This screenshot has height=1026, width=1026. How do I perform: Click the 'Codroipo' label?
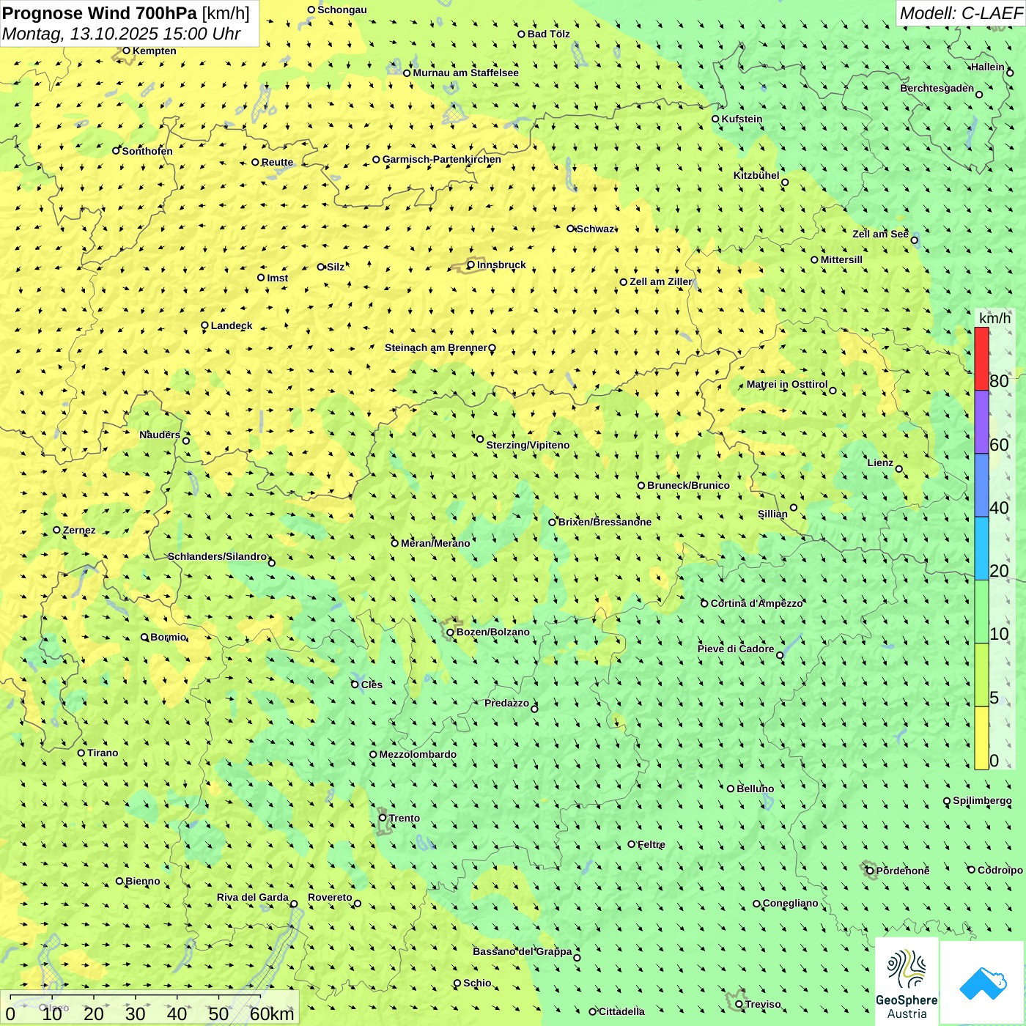click(1000, 870)
